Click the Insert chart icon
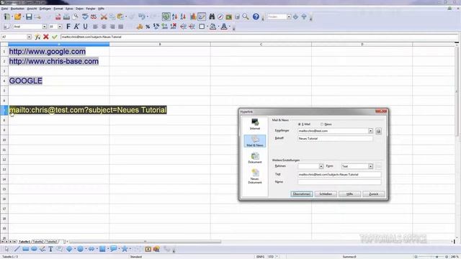 tap(193, 17)
